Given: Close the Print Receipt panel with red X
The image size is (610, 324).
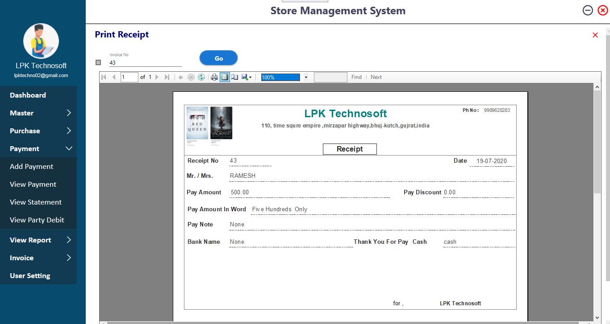Looking at the screenshot, I should (595, 35).
